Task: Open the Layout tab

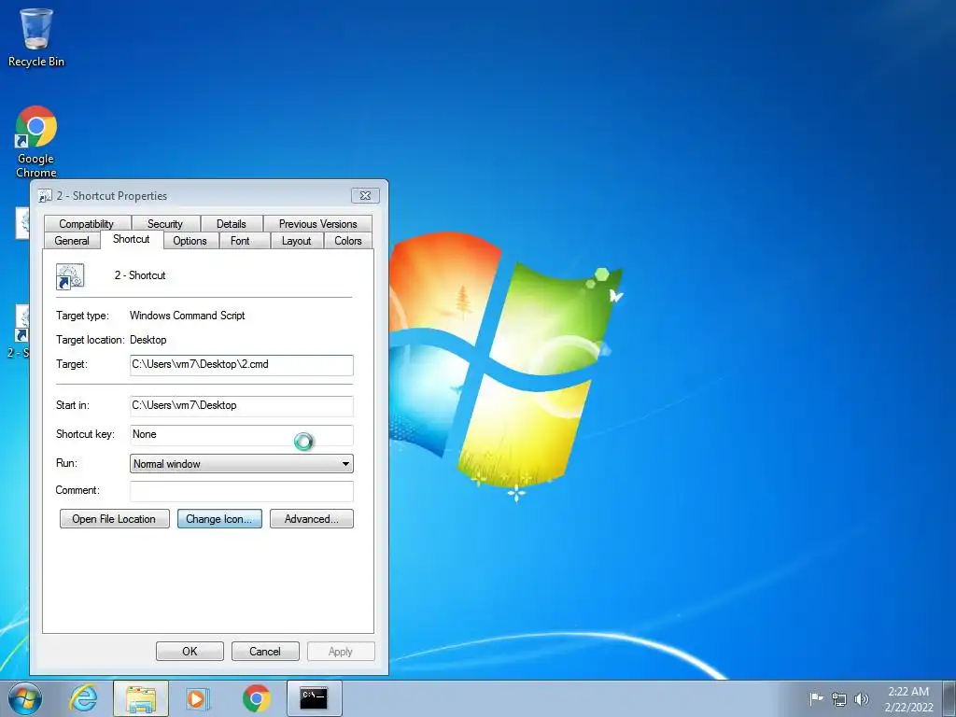Action: tap(296, 241)
